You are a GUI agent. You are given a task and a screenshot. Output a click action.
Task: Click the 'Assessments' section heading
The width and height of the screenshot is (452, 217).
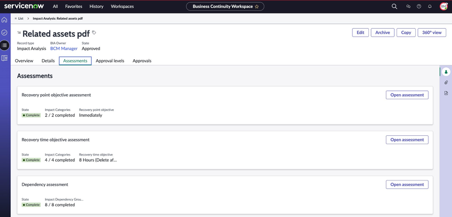[x=35, y=76]
